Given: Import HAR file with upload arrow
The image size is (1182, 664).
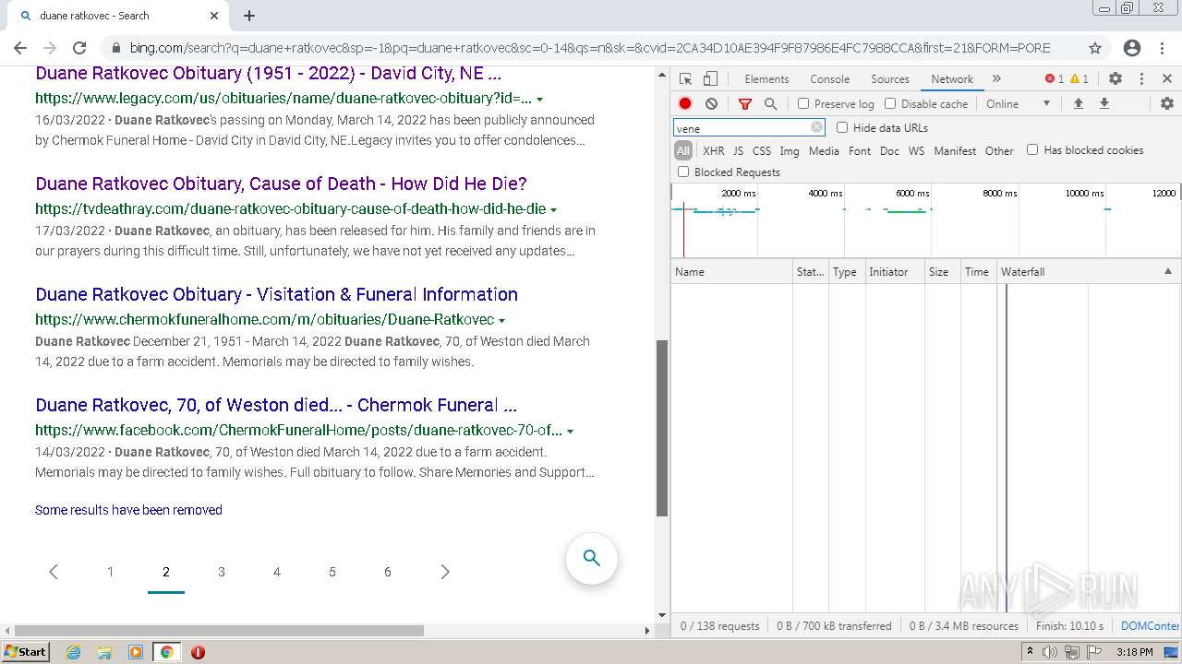Looking at the screenshot, I should click(1078, 103).
